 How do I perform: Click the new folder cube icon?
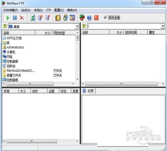[40, 18]
